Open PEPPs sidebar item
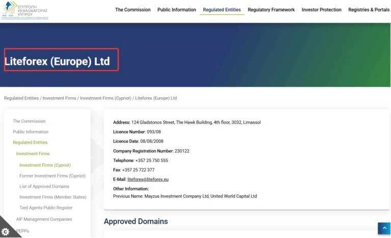Viewport: 391px width, 238px height. (23, 231)
